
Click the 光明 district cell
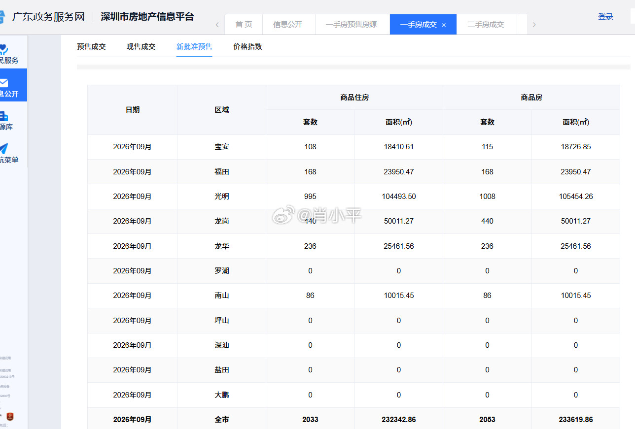[x=221, y=197]
